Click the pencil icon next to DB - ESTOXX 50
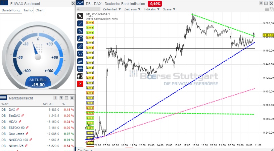This screenshot has height=151, width=274. (x=27, y=128)
